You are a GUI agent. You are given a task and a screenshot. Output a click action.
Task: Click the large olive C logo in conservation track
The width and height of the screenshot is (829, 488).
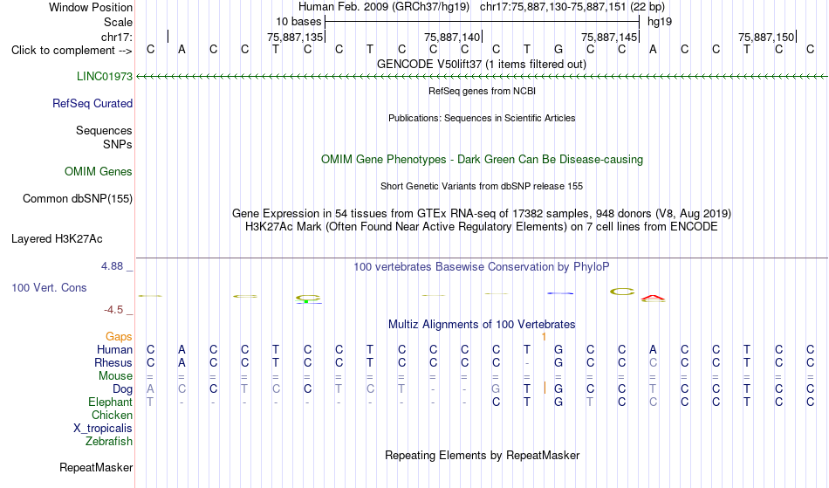[621, 292]
